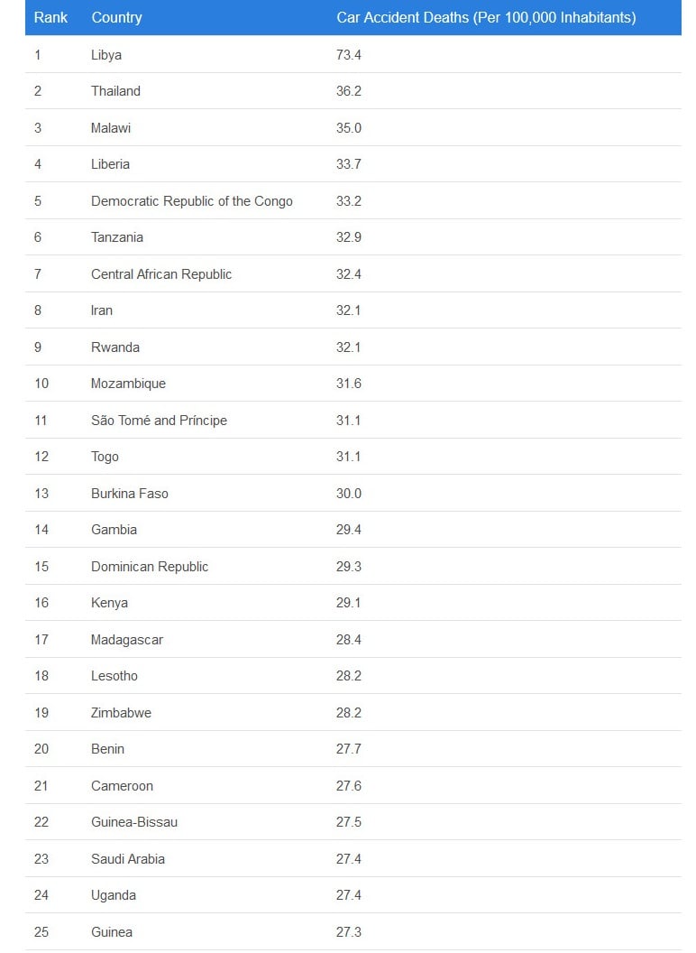Click the Rank column header
This screenshot has height=953, width=696.
tap(50, 17)
